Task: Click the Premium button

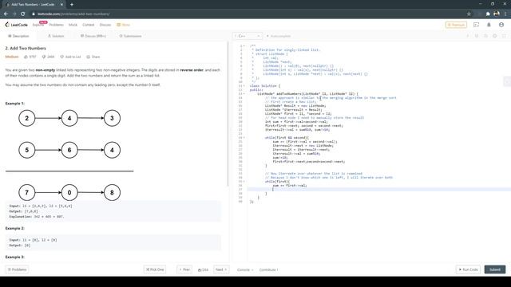Action: [x=456, y=25]
